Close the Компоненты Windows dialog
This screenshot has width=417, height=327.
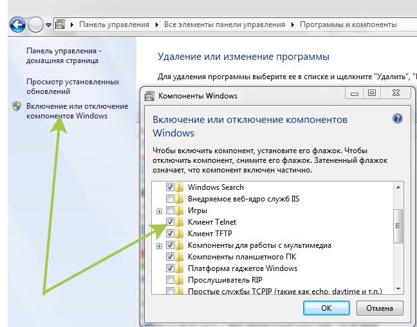[396, 93]
